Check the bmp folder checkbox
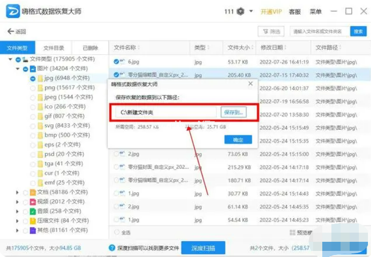Viewport: 371px width, 257px height. (x=33, y=135)
